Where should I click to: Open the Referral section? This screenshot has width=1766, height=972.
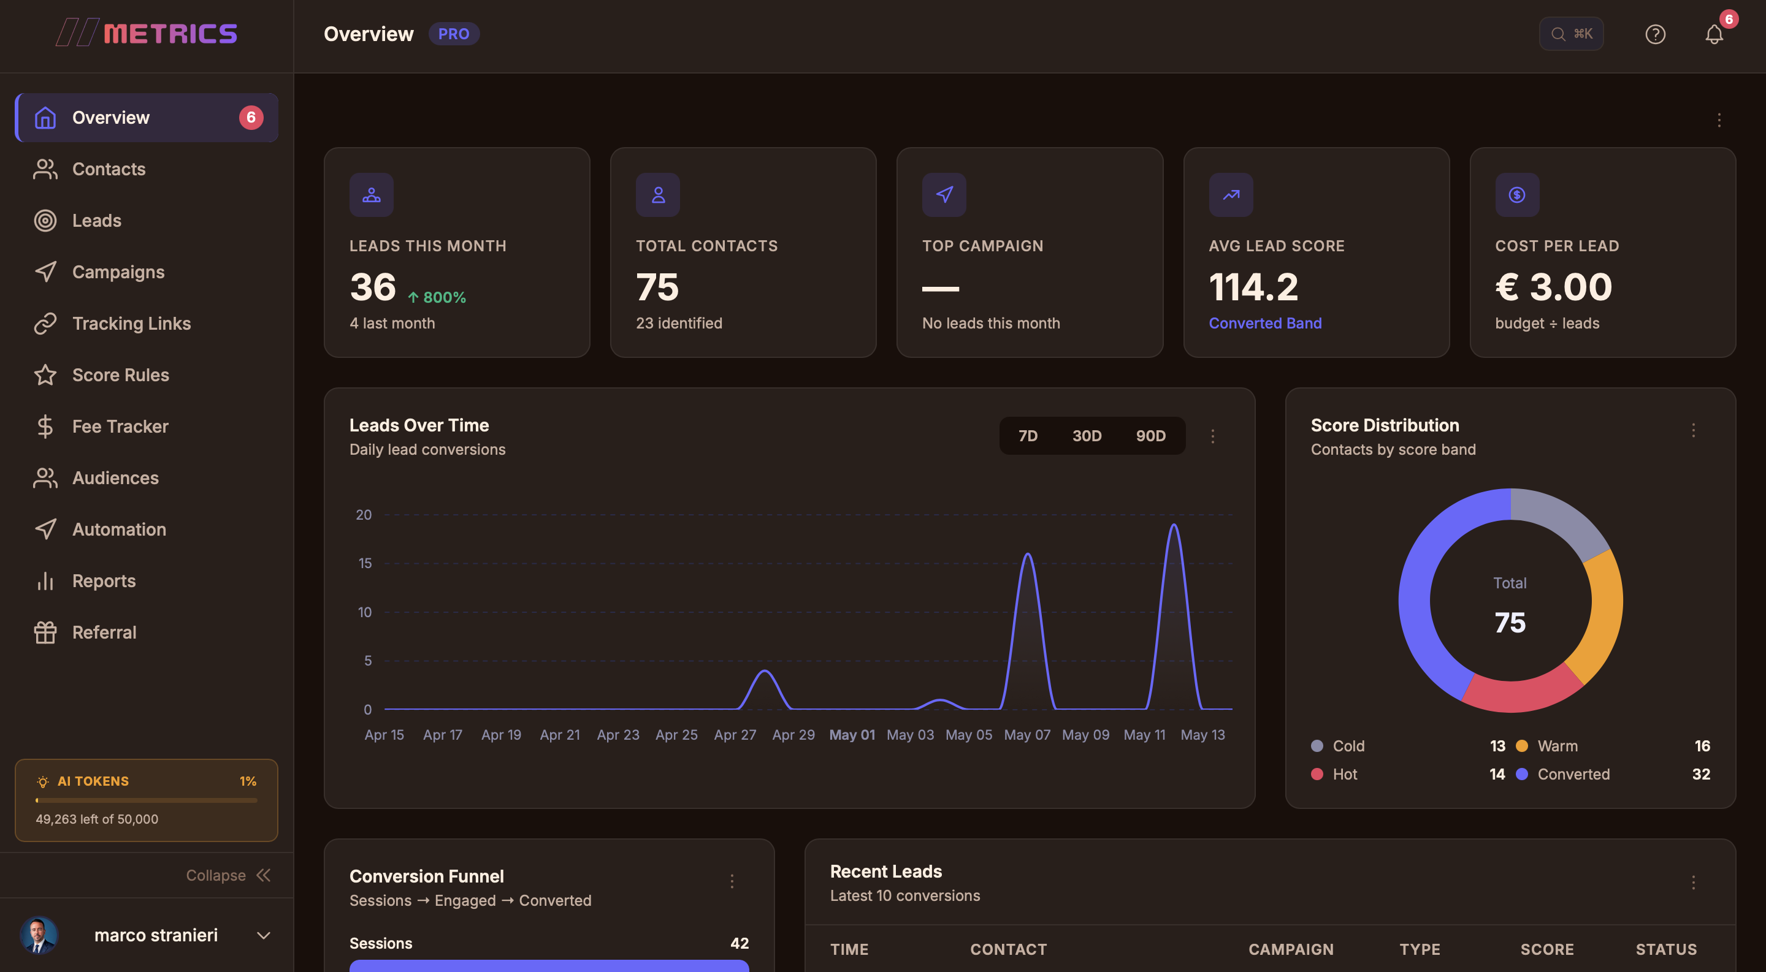[147, 632]
